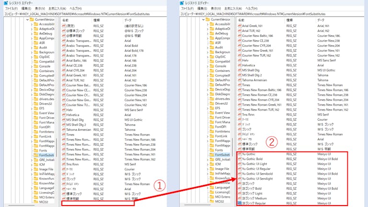This screenshot has height=207, width=368.
Task: Collapse CurrentVersion node in right window tree
Action: (x=204, y=20)
